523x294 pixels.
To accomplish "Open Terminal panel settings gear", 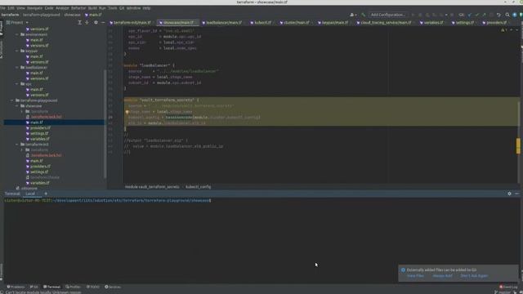I will [509, 194].
